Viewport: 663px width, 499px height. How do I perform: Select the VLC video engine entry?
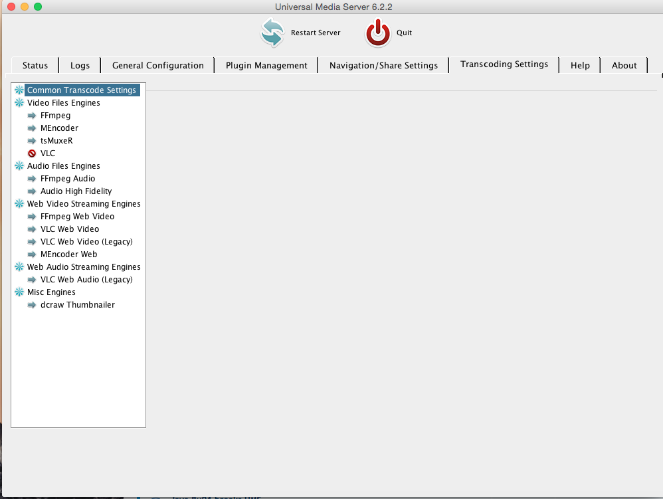point(48,153)
